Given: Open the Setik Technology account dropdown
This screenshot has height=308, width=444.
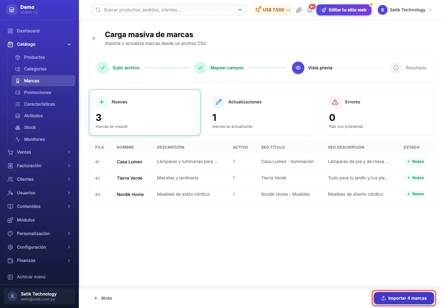Looking at the screenshot, I should coord(405,10).
